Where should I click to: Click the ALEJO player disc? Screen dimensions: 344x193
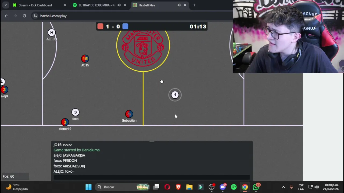51,33
